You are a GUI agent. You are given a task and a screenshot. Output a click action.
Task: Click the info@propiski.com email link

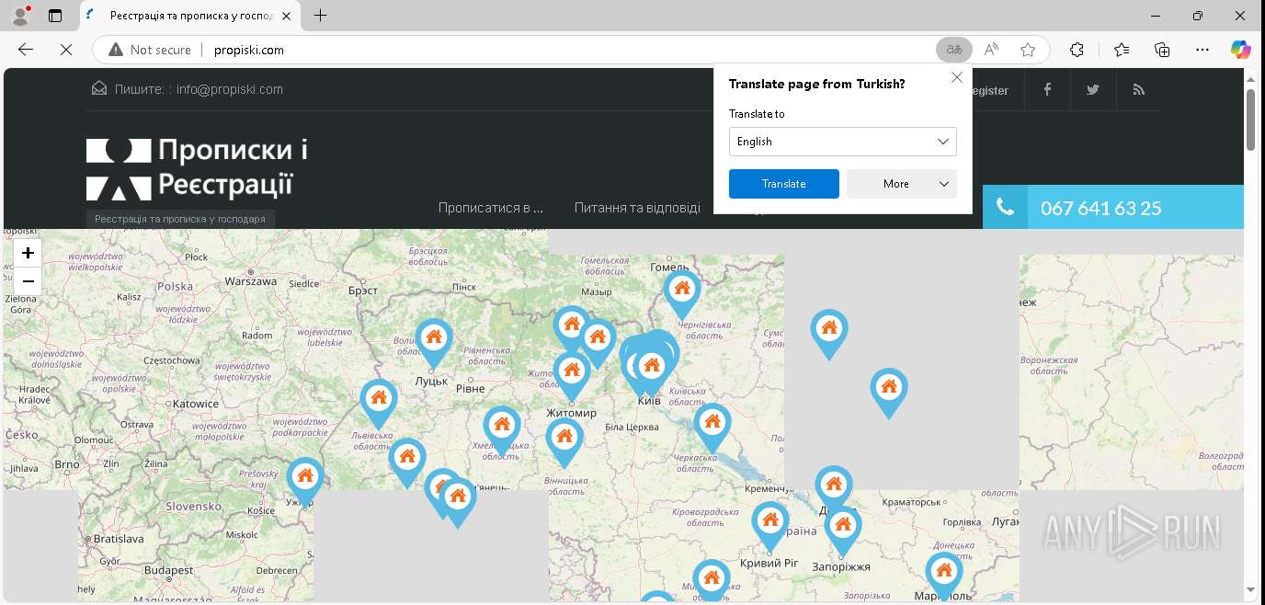pyautogui.click(x=230, y=89)
